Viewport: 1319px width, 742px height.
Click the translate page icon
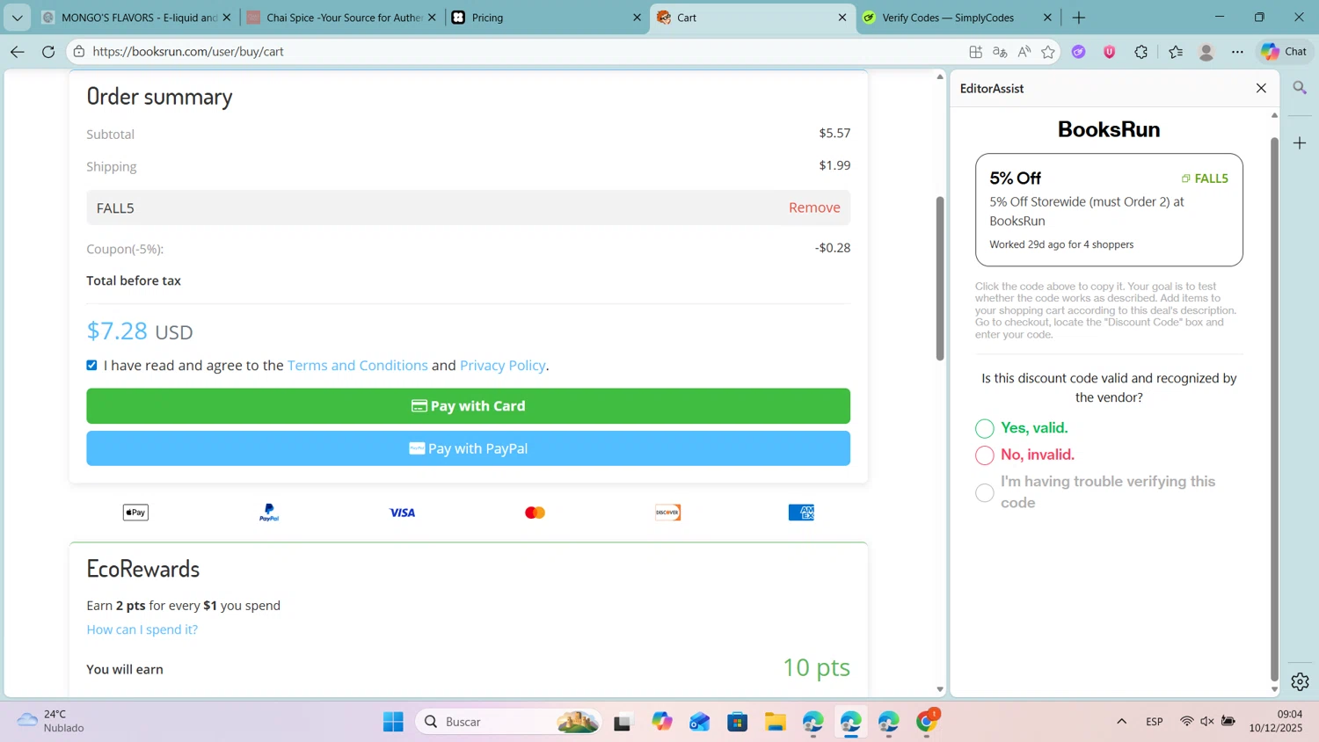[1000, 52]
